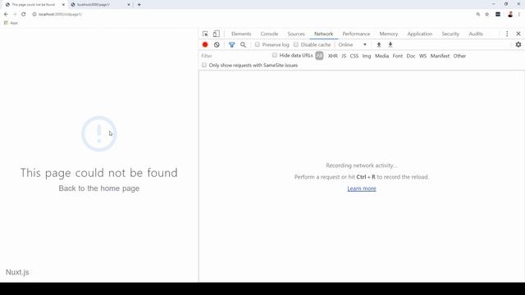Select the All filter type
The image size is (525, 295).
tap(319, 56)
